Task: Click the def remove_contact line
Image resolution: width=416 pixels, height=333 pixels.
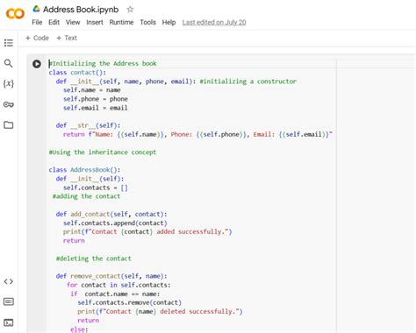Action: [111, 276]
